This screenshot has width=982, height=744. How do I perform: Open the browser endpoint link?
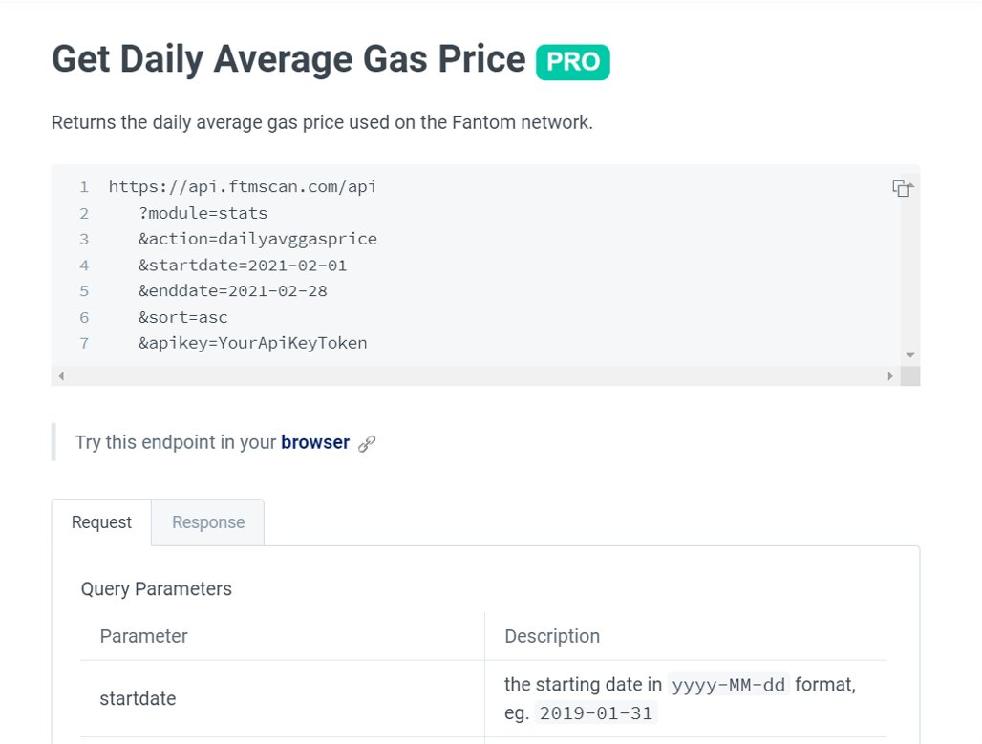pyautogui.click(x=314, y=443)
